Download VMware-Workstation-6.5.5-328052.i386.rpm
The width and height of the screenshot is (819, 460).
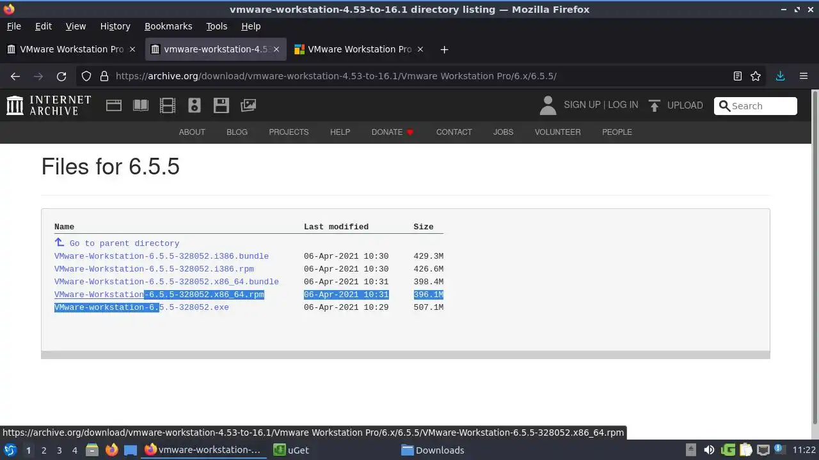pos(154,269)
